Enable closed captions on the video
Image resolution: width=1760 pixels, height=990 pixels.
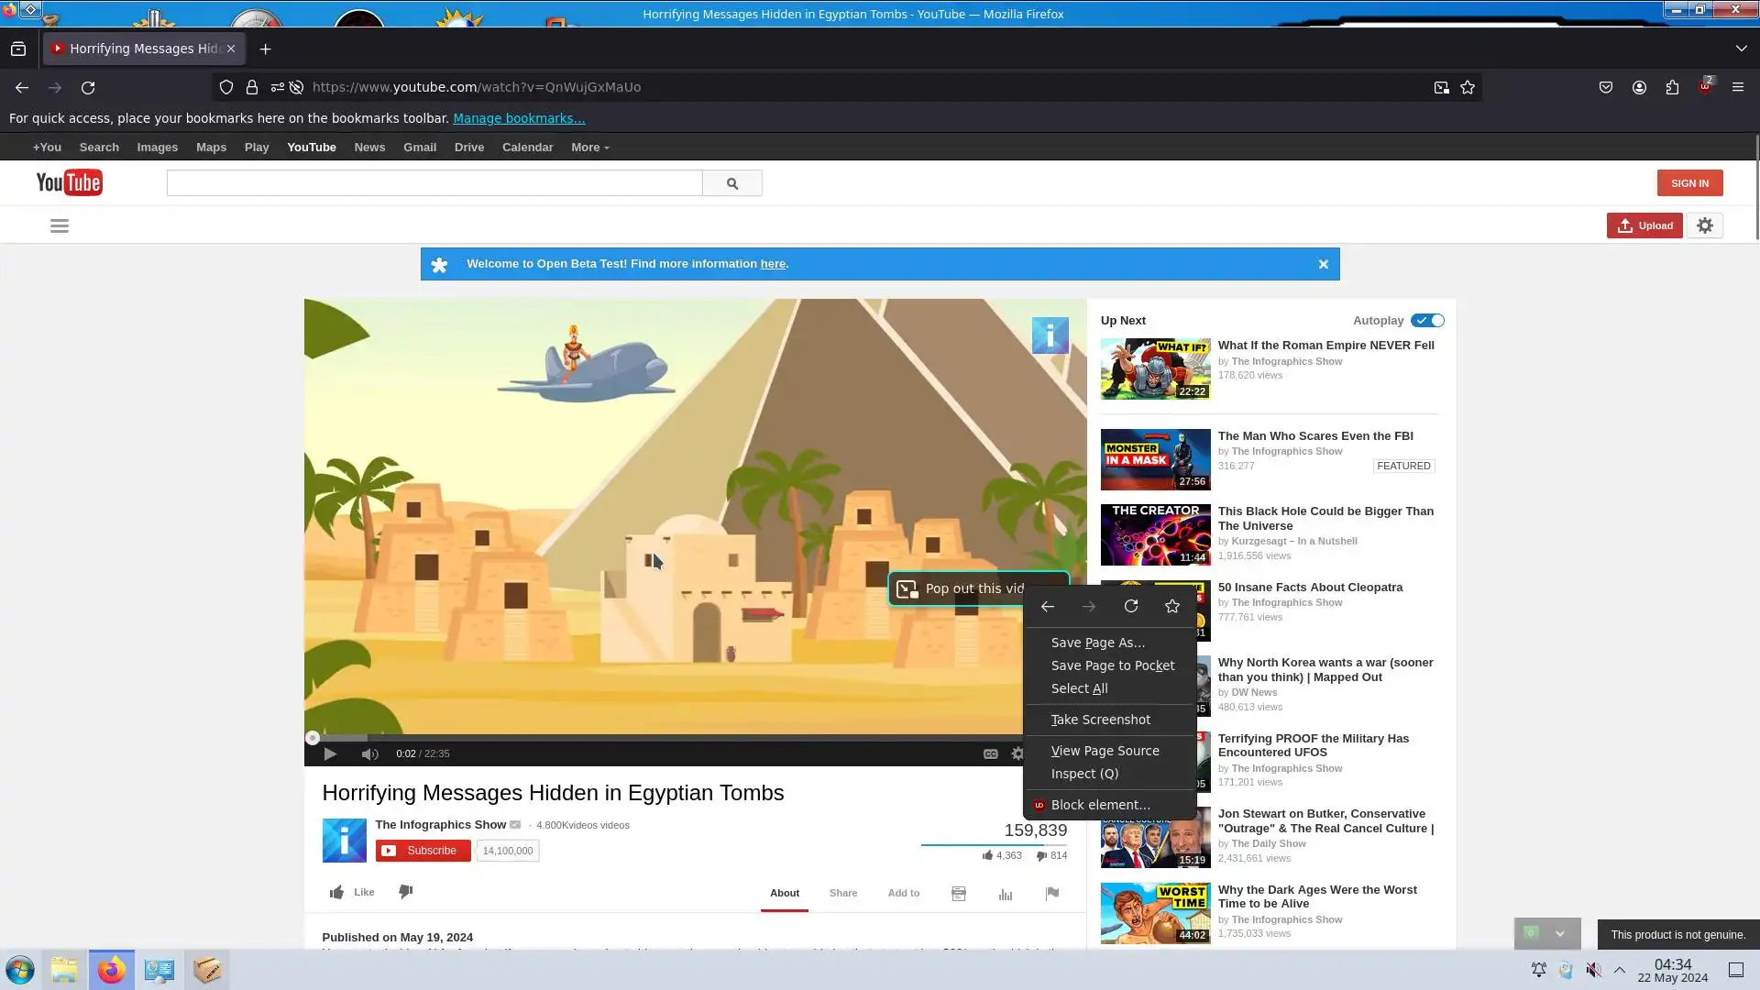coord(990,753)
